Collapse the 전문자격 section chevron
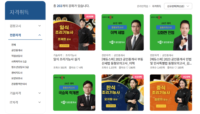 (40, 35)
